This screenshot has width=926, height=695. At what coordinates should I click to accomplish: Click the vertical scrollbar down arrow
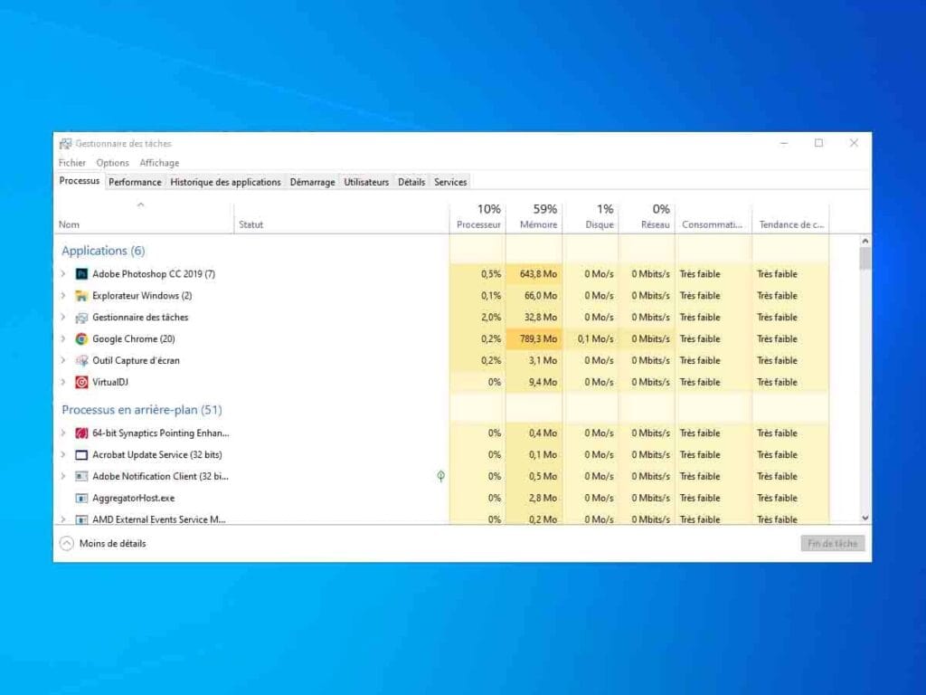tap(865, 518)
